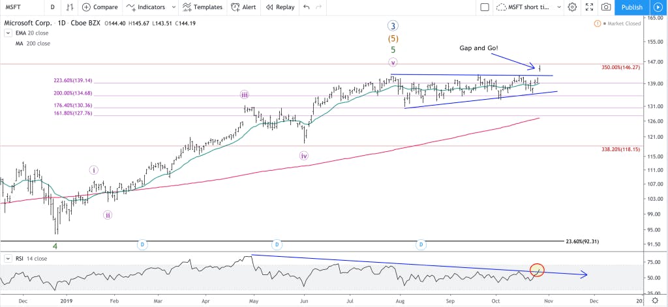This screenshot has width=668, height=307.
Task: Expand the Indicators favorites dropdown arrow
Action: pos(174,7)
